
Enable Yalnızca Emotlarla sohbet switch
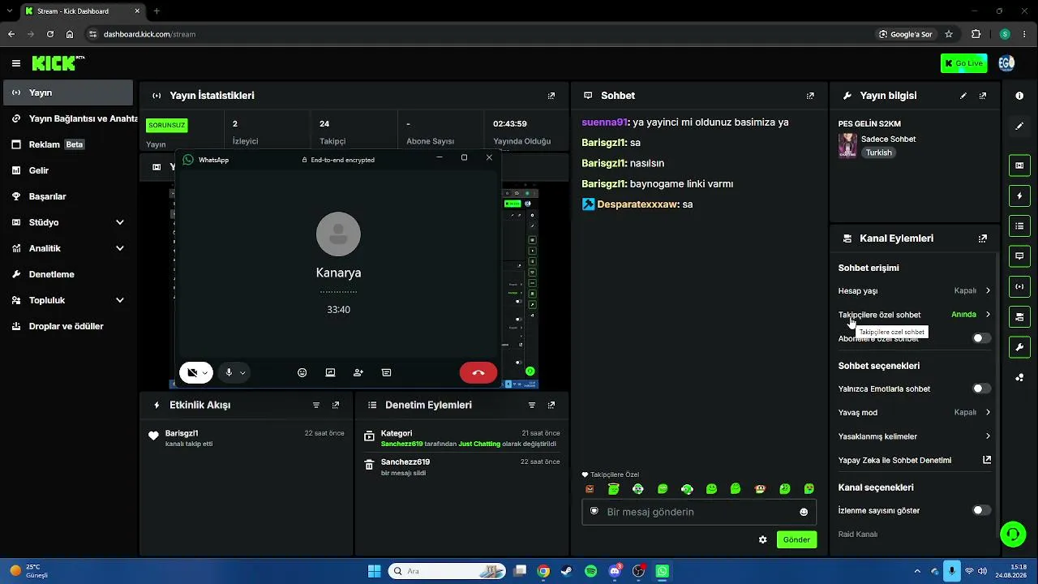(981, 389)
